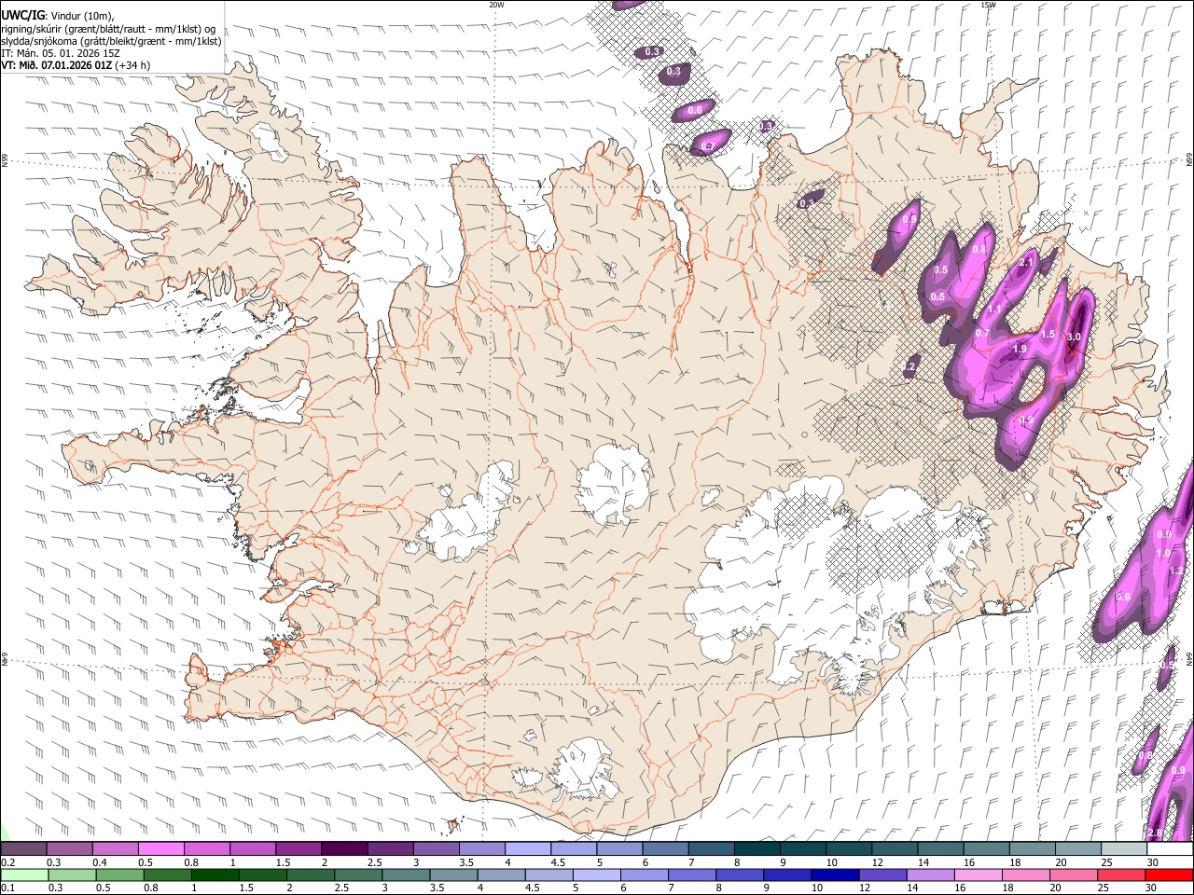Click the '1.5' precipitation value on the map

(x=1048, y=334)
